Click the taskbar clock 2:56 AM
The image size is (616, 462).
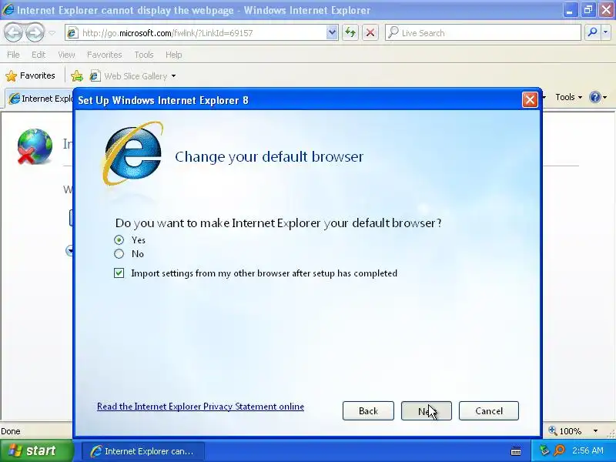(588, 450)
